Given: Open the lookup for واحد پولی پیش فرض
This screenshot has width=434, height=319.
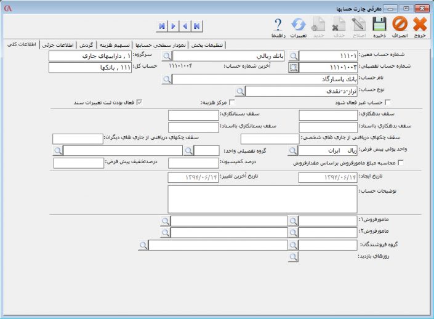Looking at the screenshot, I should (292, 151).
